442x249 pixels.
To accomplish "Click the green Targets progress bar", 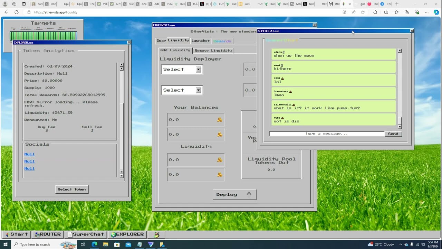I will coord(43,36).
